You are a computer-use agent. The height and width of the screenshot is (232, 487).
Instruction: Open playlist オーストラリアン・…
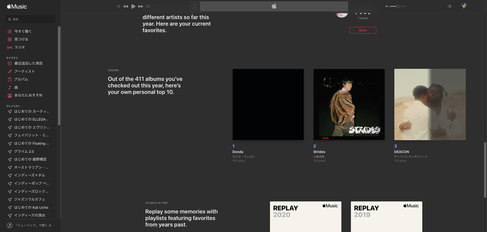tap(30, 167)
